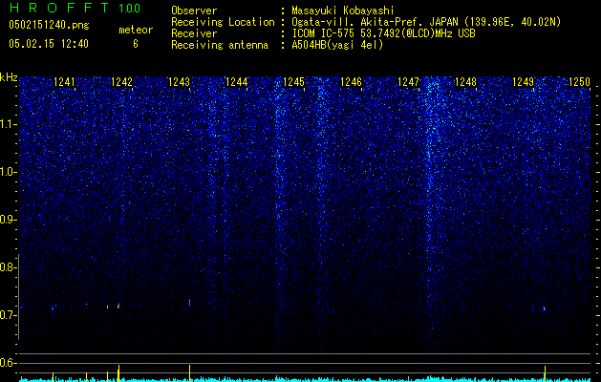The width and height of the screenshot is (601, 382).
Task: Click the 1250 time axis label
Action: (x=580, y=81)
